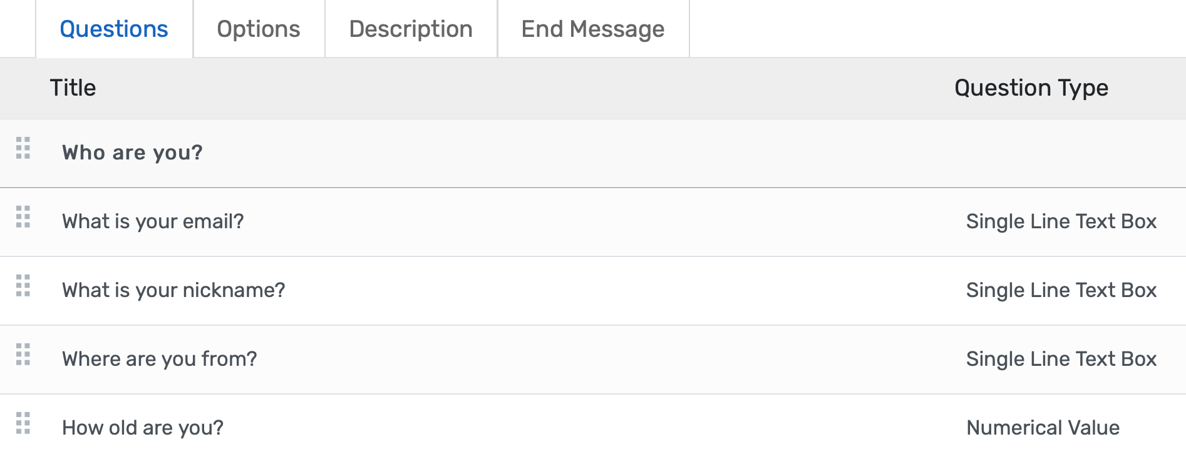
Task: Switch to the Options tab
Action: coord(258,28)
